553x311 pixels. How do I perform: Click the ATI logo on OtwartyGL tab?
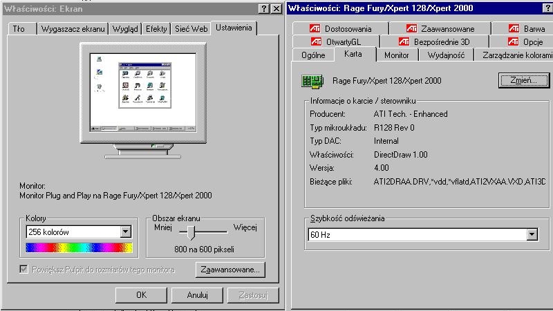316,42
